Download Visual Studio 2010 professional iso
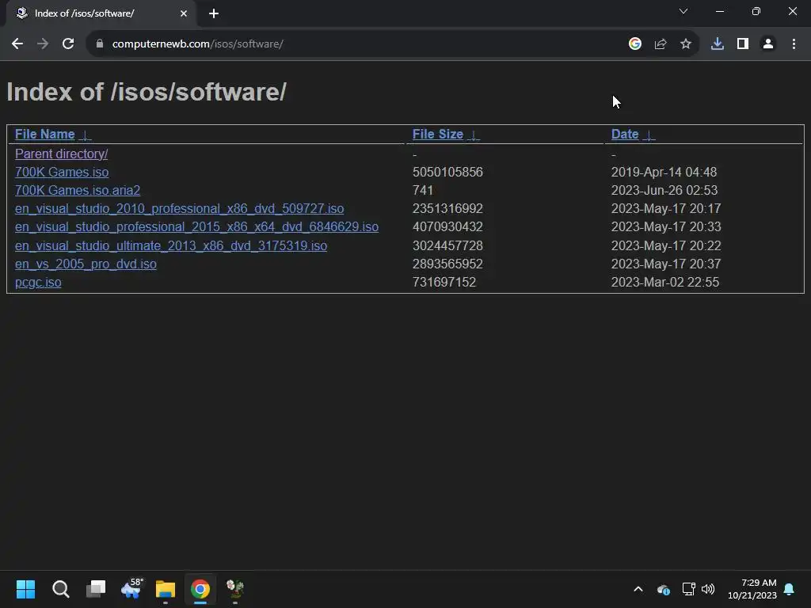The image size is (811, 608). (x=180, y=209)
